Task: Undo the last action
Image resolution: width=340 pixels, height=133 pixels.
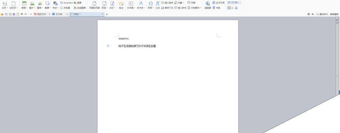Action: (x=22, y=14)
